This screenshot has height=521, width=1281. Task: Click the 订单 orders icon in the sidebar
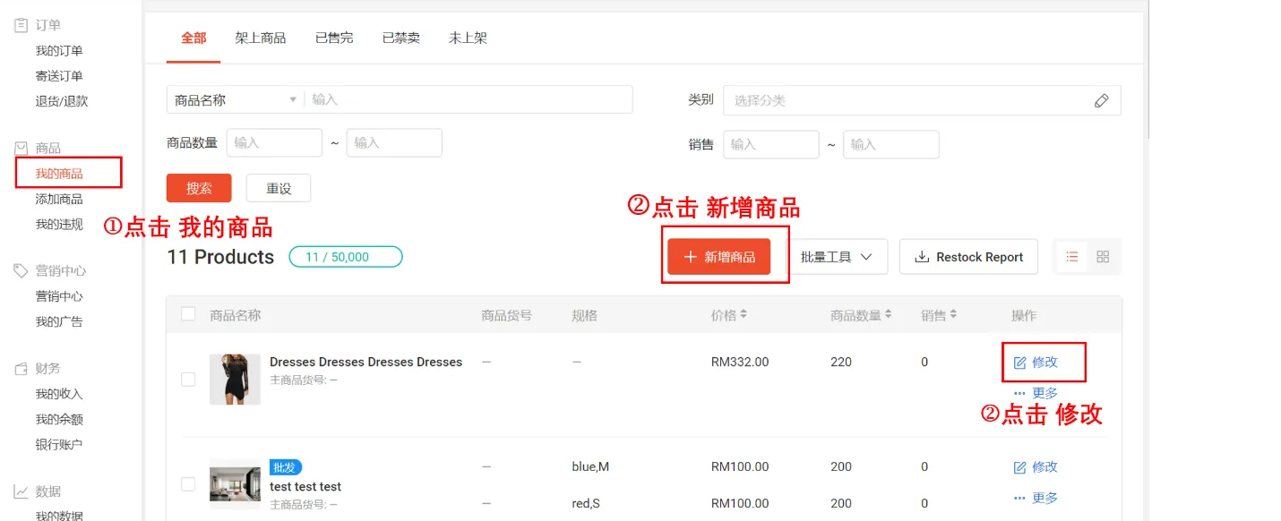pyautogui.click(x=21, y=24)
